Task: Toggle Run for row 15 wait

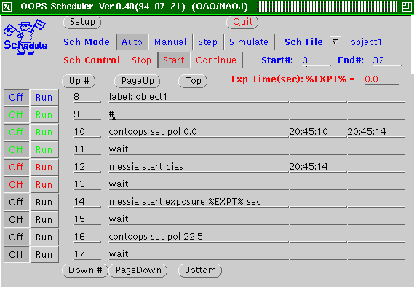Action: [44, 219]
